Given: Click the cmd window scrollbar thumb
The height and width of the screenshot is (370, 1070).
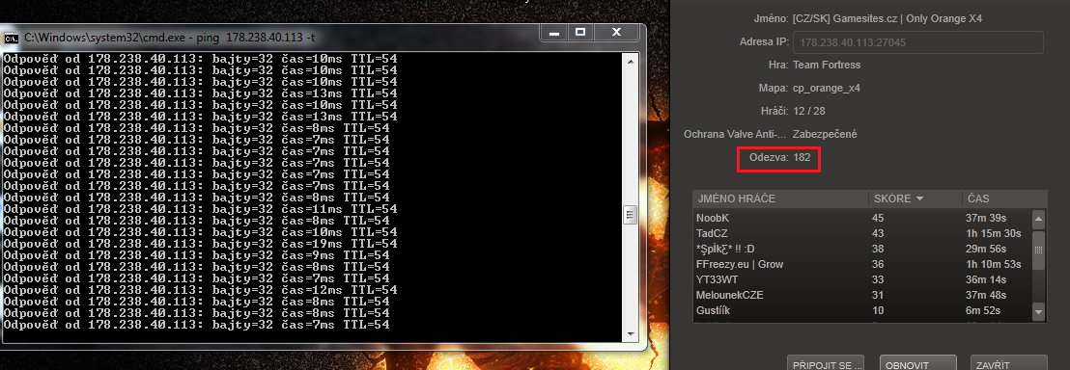Looking at the screenshot, I should [631, 215].
